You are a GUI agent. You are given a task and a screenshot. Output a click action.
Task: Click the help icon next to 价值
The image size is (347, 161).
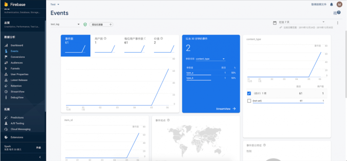(162, 38)
